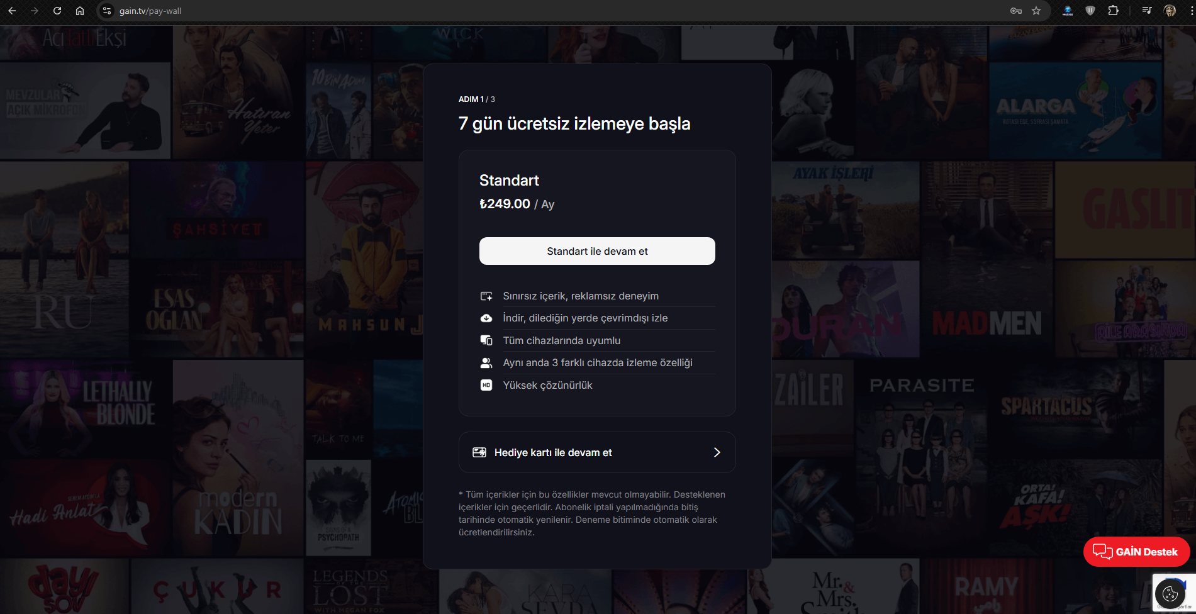
Task: Open cookie settings round icon
Action: (x=1170, y=593)
